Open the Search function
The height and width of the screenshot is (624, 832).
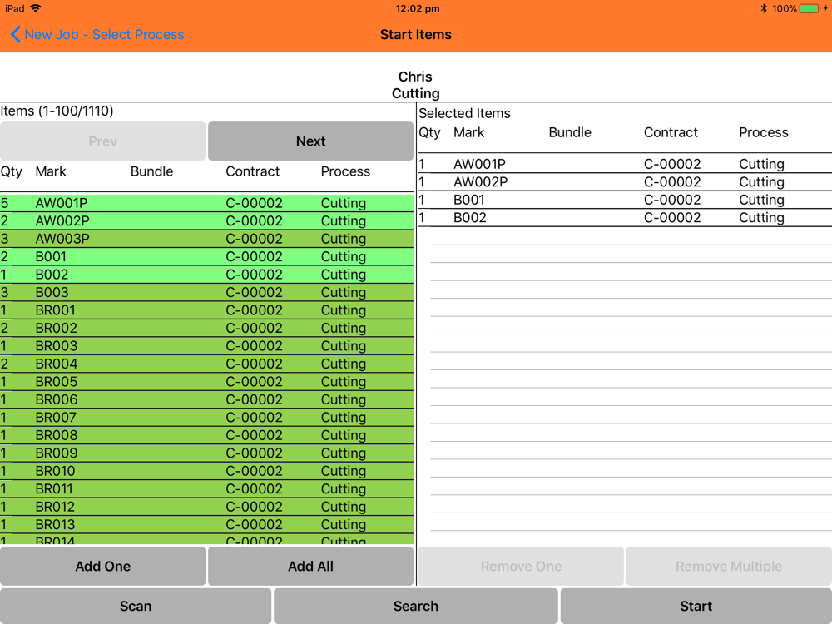[415, 606]
